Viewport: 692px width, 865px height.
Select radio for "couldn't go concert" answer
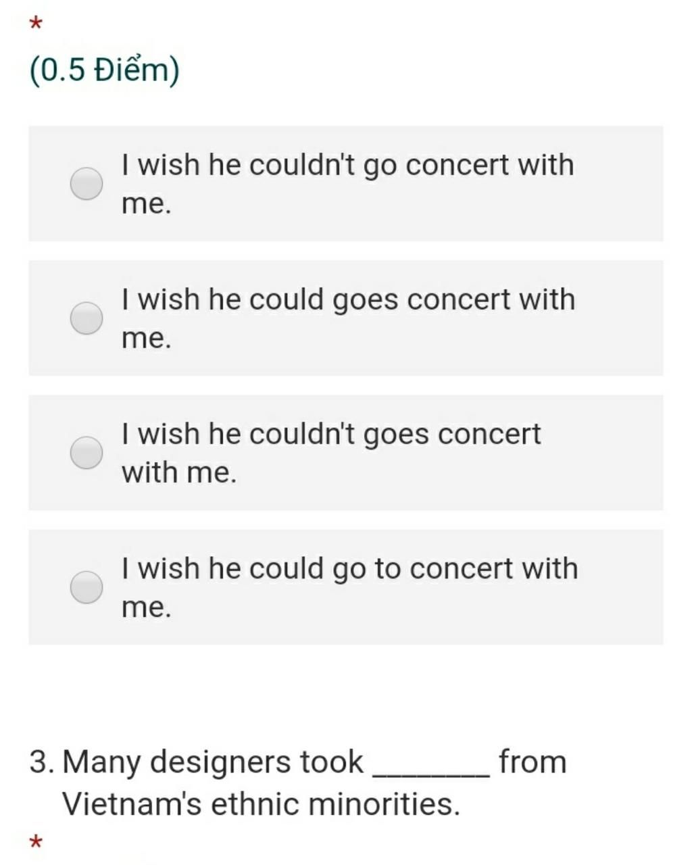click(x=86, y=183)
